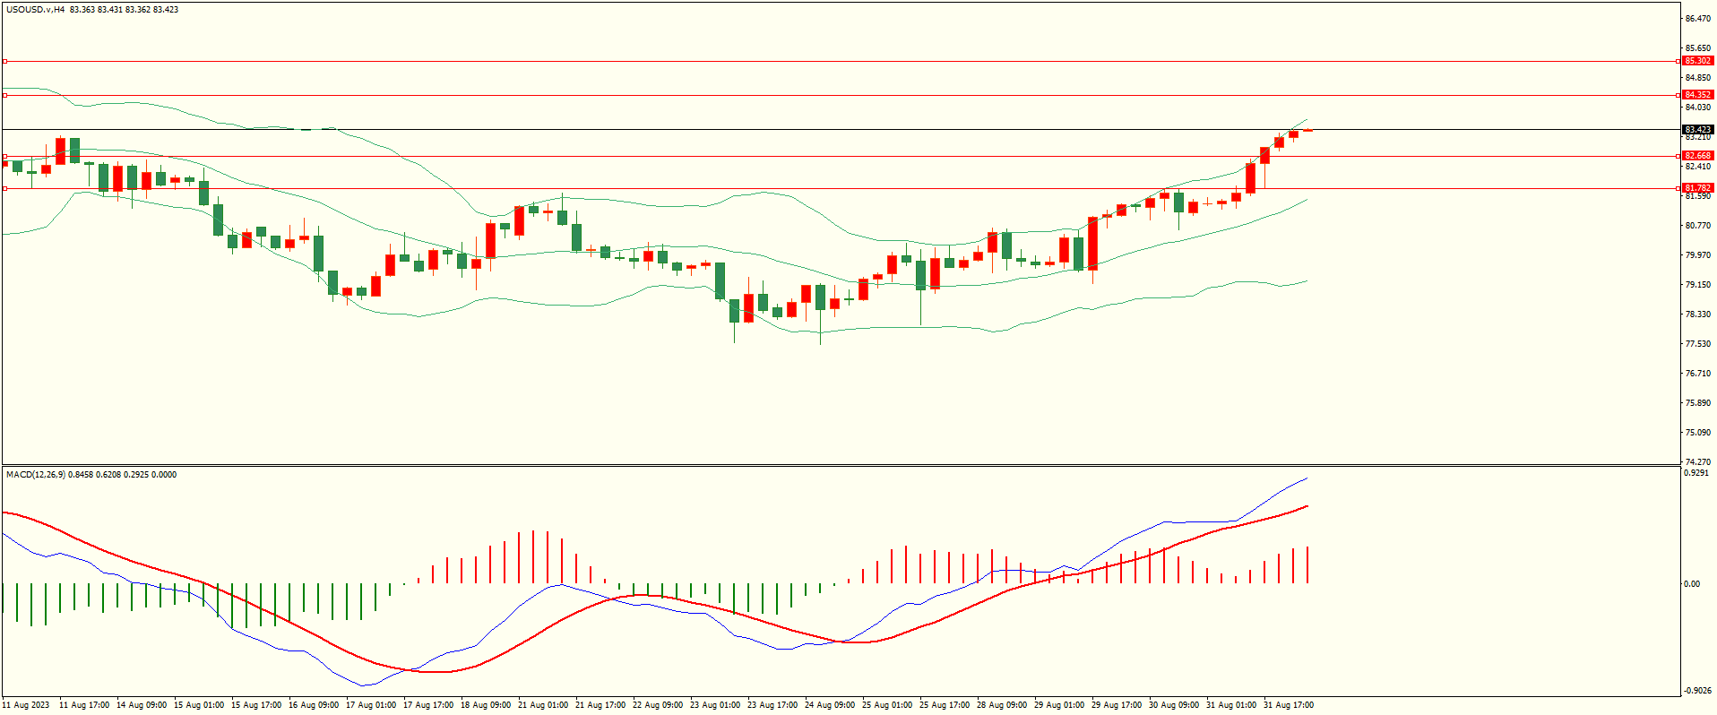Click the USOUSD.v,H4 chart title text
Screen dimensions: 1717x715
click(35, 10)
